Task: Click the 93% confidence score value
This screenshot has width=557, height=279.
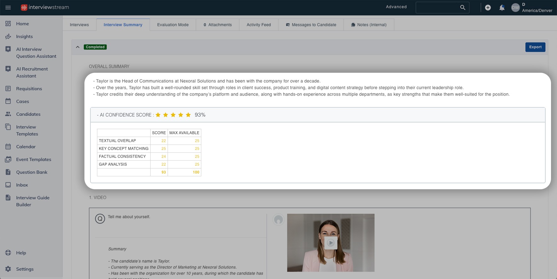Action: [x=200, y=115]
